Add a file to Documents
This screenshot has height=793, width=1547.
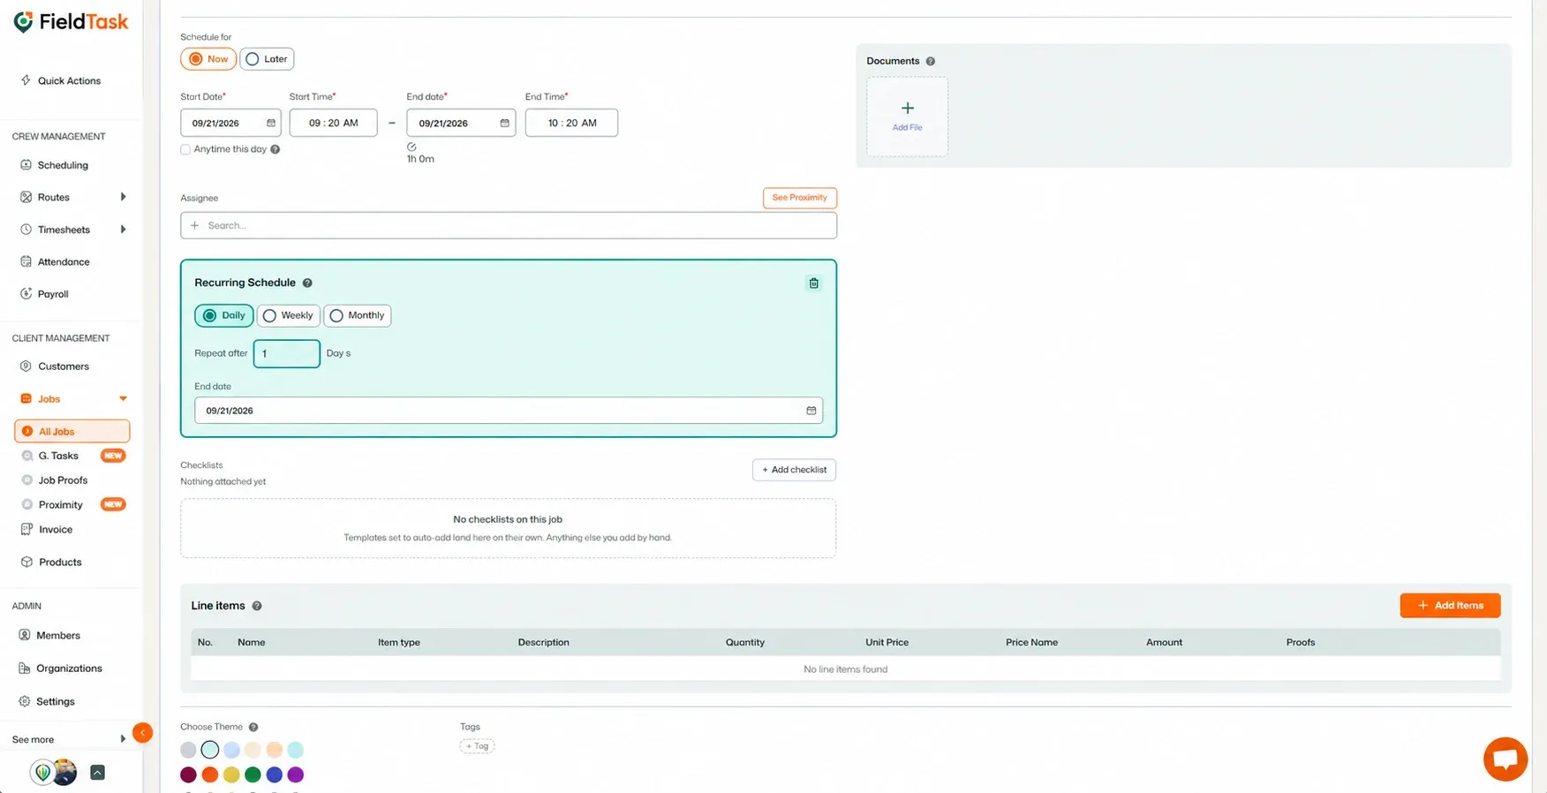(907, 116)
